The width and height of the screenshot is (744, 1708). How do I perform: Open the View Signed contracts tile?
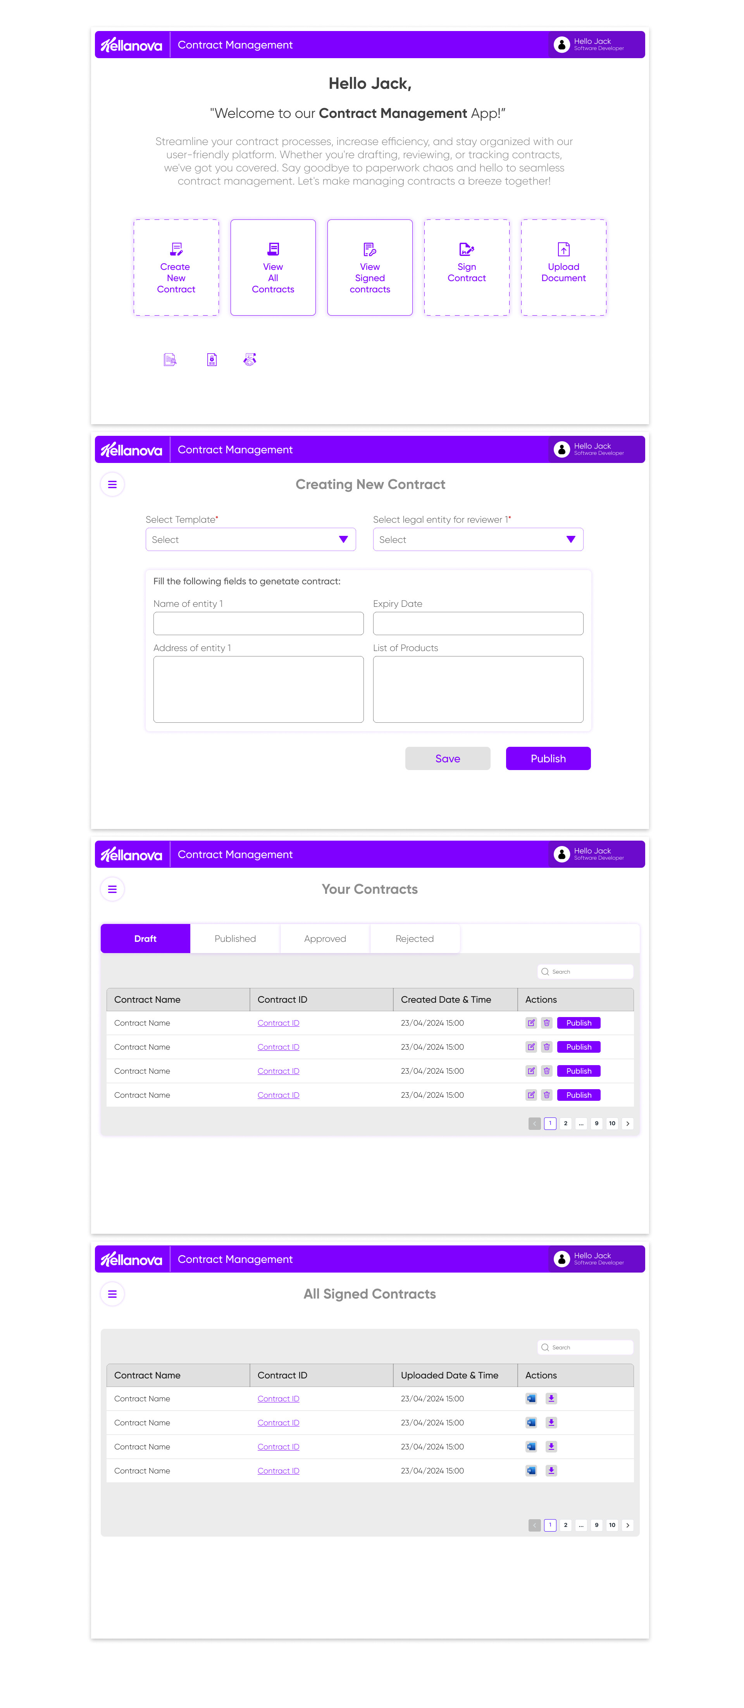pyautogui.click(x=369, y=266)
